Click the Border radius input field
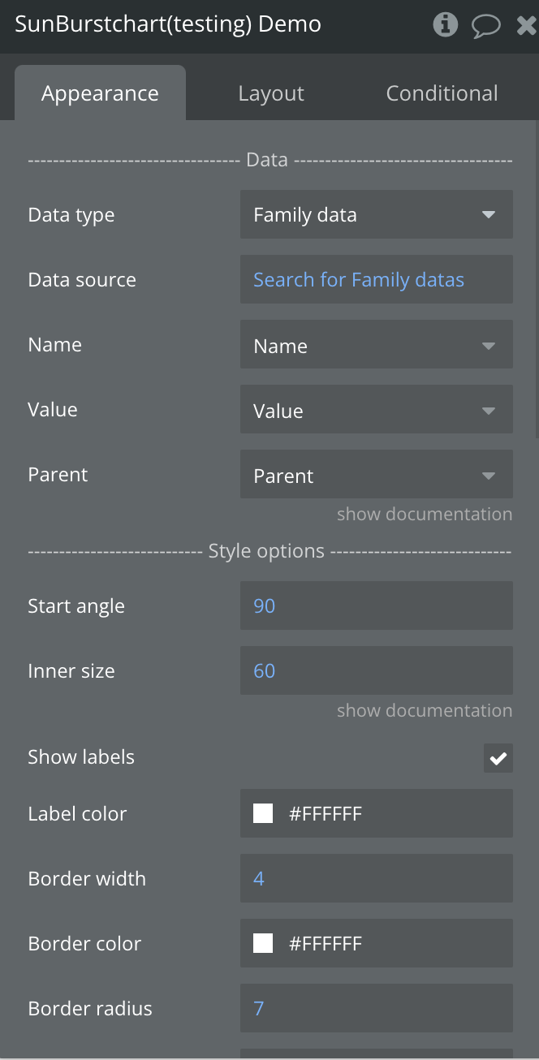539x1060 pixels. pos(376,1008)
